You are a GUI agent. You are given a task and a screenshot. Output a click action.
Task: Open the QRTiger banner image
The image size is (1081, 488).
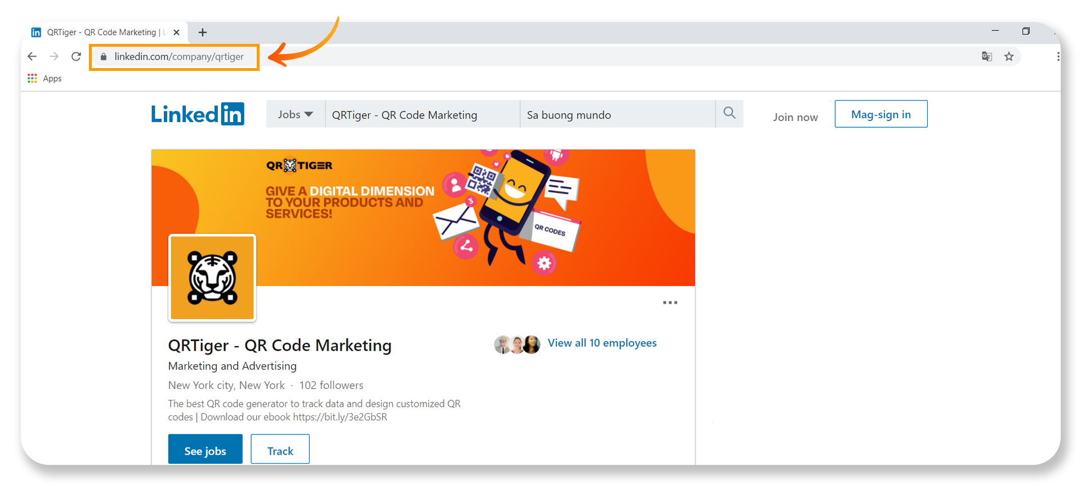pos(423,217)
